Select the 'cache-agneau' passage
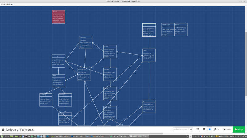The width and height of the screenshot is (247, 138). pos(58,61)
